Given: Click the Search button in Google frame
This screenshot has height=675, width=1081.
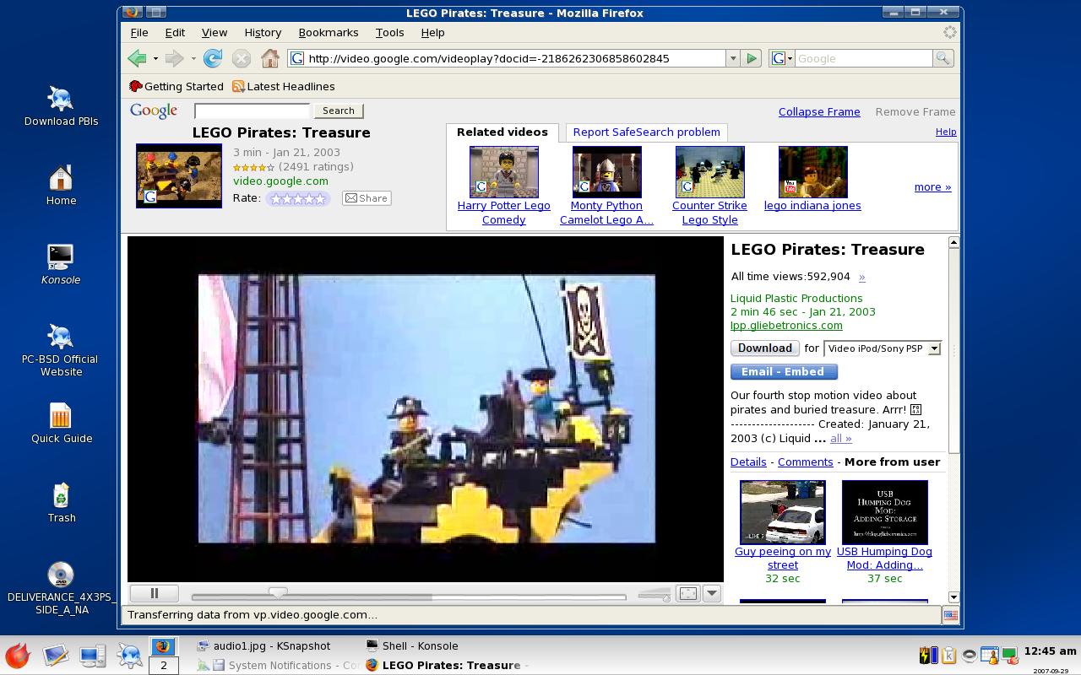Looking at the screenshot, I should [x=338, y=111].
